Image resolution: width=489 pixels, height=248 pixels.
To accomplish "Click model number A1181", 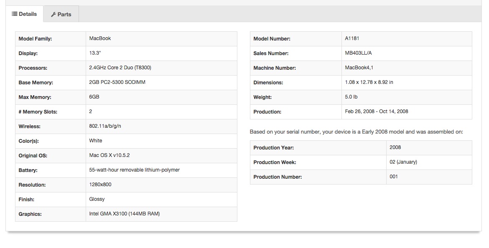I will [x=352, y=38].
